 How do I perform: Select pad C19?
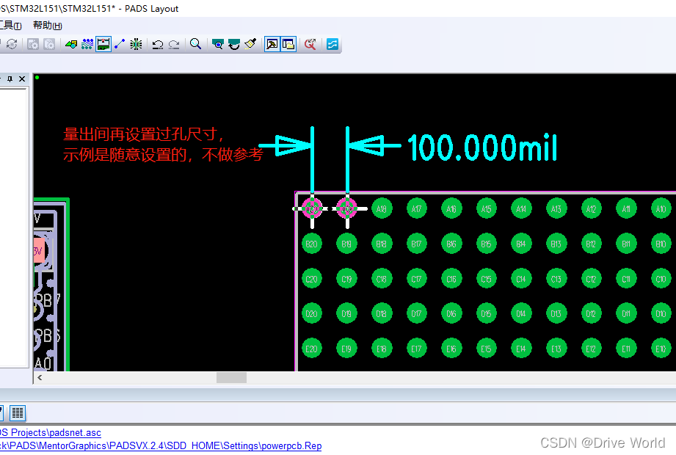346,279
